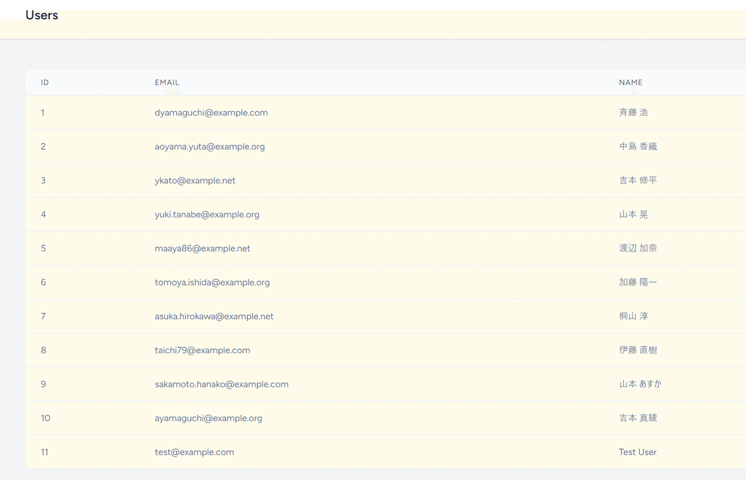This screenshot has height=480, width=746.
Task: Click the name Test User
Action: click(x=638, y=452)
